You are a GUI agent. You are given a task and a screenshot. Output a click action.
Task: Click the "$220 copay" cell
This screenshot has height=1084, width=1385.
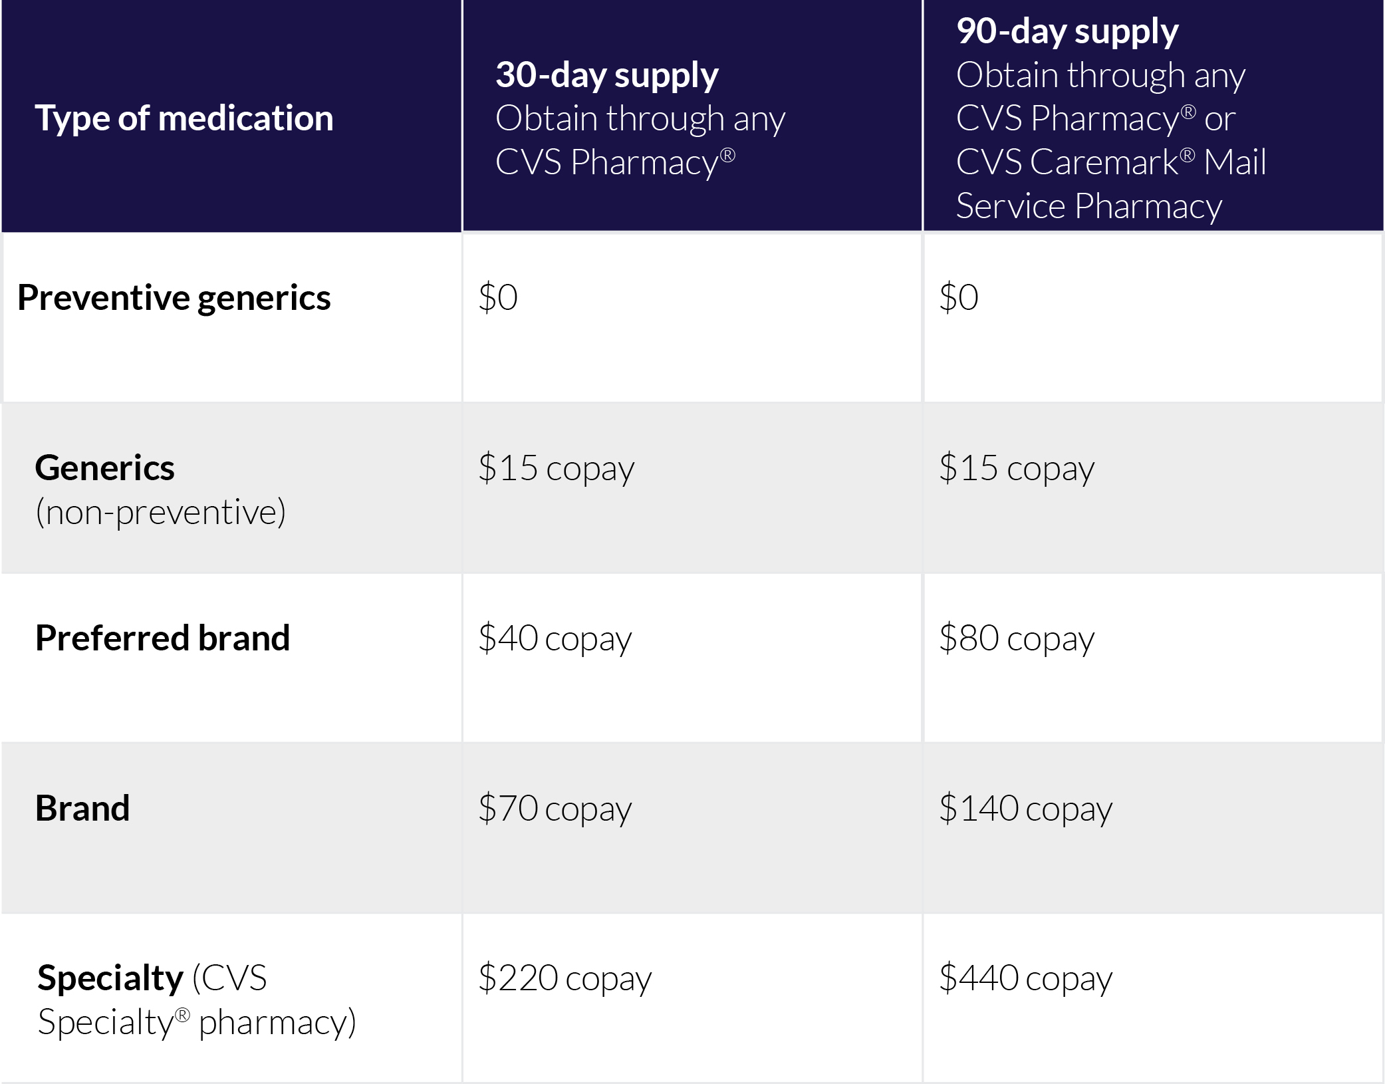pyautogui.click(x=565, y=978)
